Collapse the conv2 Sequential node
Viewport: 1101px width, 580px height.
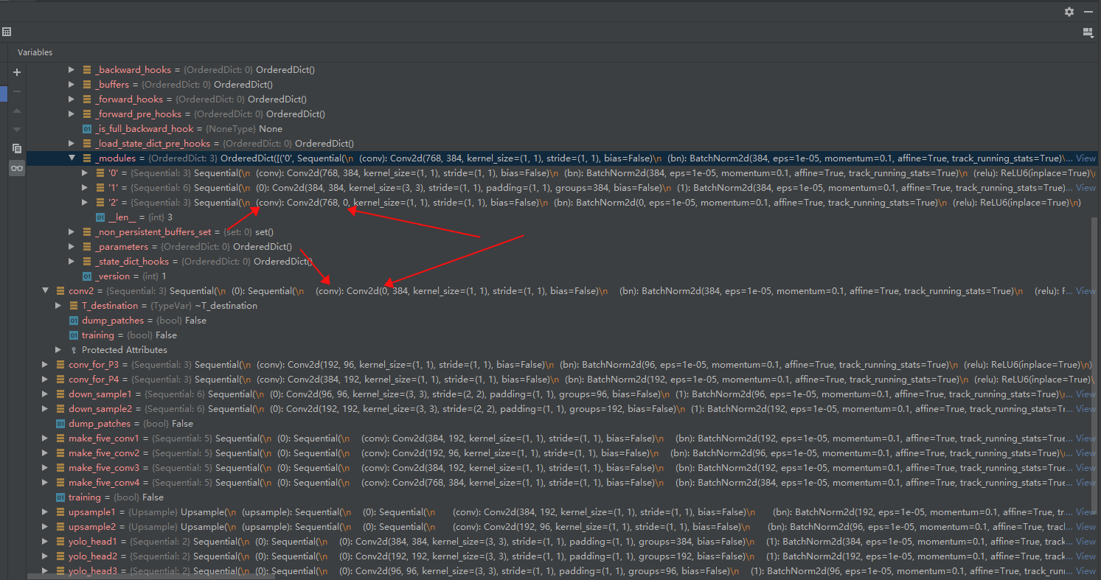coord(45,290)
